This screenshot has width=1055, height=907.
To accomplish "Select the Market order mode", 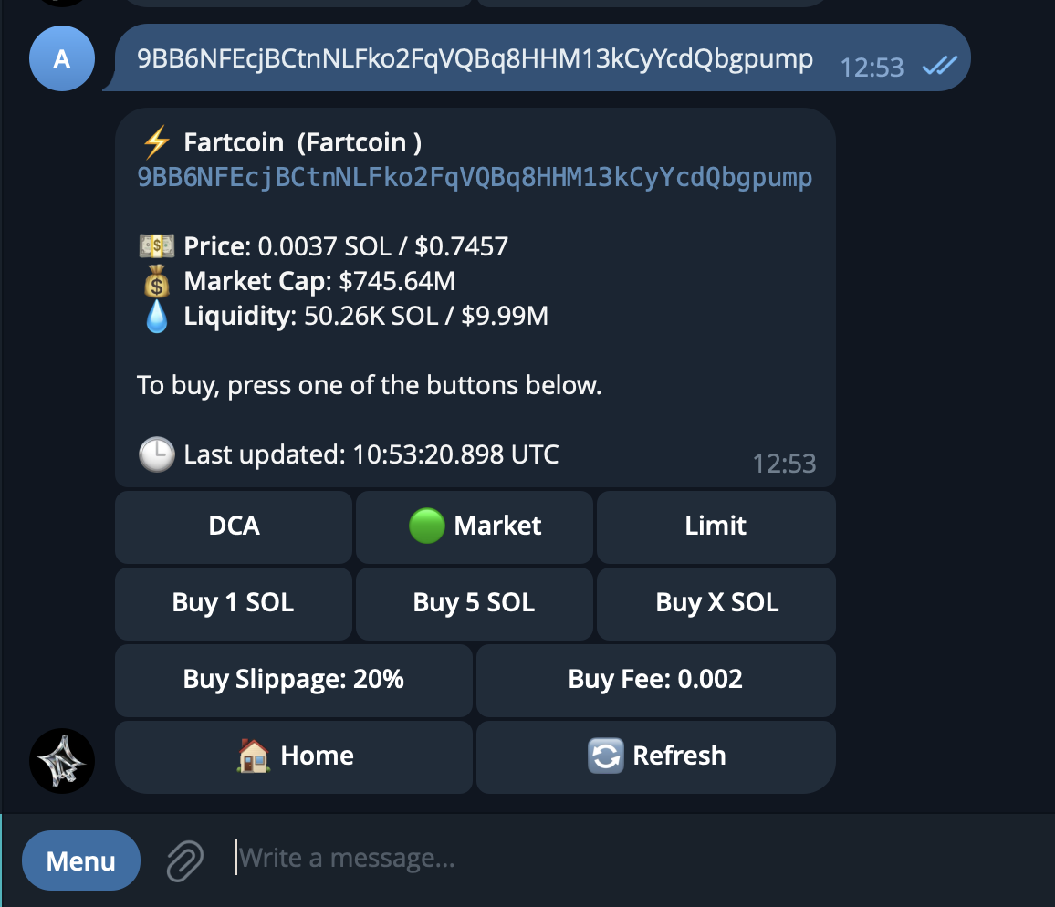I will click(x=475, y=526).
